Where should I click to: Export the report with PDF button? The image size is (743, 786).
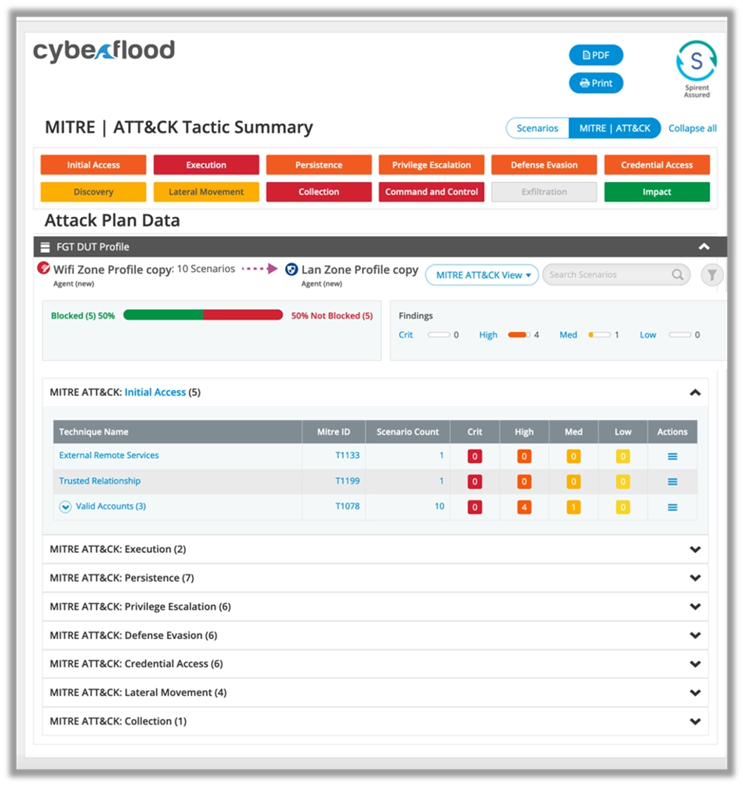click(x=596, y=55)
